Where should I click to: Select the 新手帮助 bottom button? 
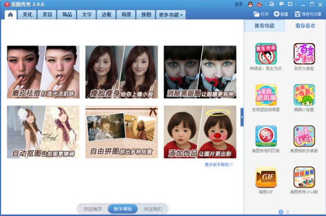tap(123, 209)
